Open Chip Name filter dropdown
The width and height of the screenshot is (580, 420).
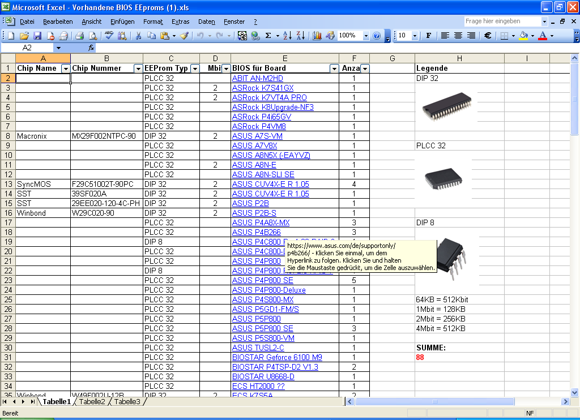pos(66,68)
